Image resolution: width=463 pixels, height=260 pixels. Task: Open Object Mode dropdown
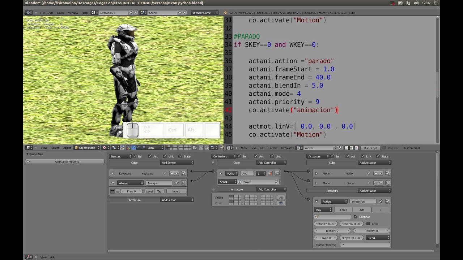87,148
